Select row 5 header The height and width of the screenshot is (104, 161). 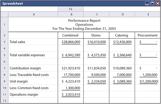4,55
